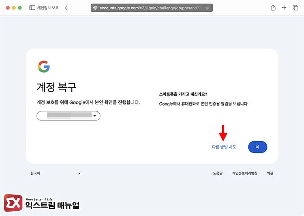Click the text beginning '계정 보호를 위해'
The image size is (304, 216).
click(88, 102)
